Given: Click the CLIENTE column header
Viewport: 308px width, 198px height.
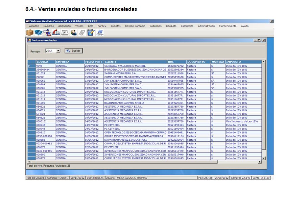Looking at the screenshot, I should click(x=135, y=62).
